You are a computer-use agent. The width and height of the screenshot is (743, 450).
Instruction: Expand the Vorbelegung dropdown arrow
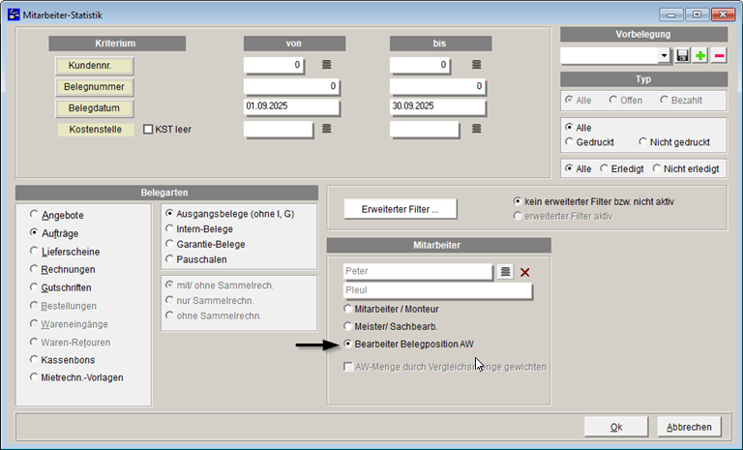coord(665,56)
